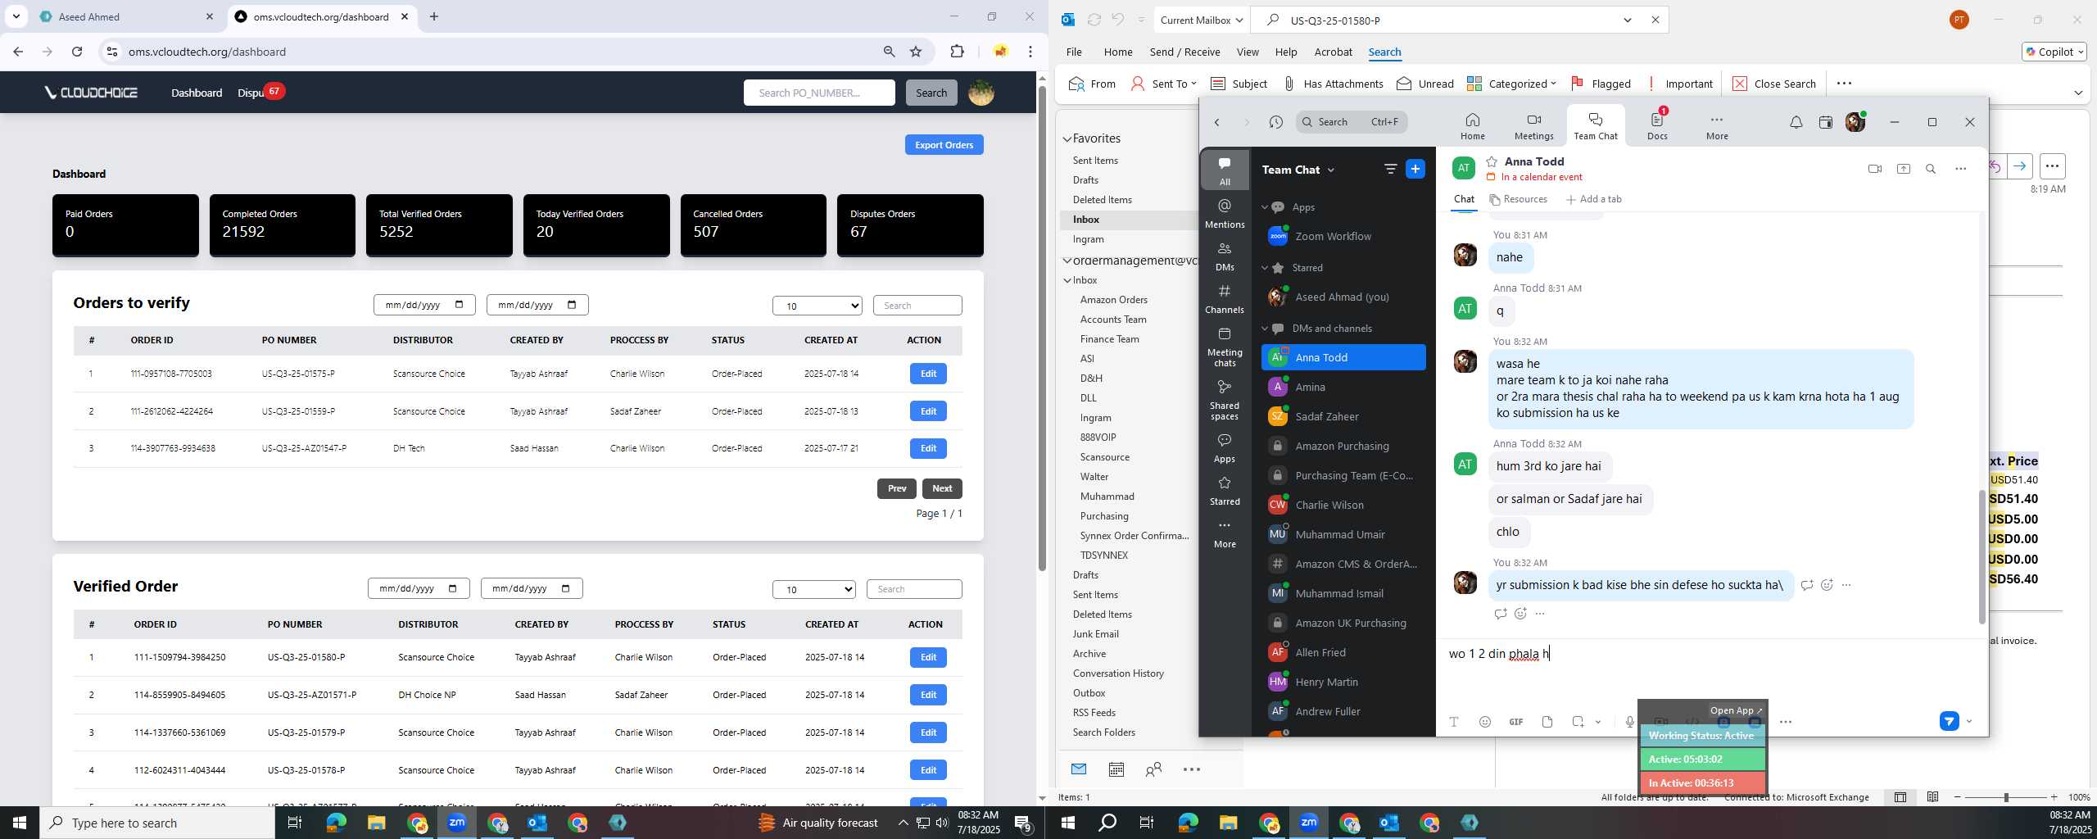Bookmark this page star in Chrome
Image resolution: width=2097 pixels, height=839 pixels.
point(916,52)
